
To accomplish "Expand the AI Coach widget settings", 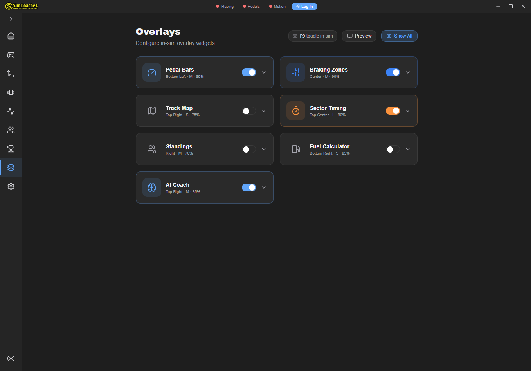I will 264,187.
